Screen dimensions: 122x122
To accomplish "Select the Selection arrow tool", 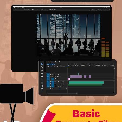I will (42, 64).
